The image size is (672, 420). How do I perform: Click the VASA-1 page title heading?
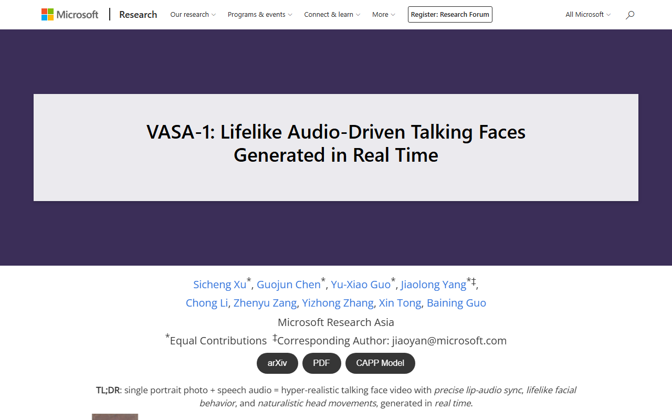click(x=336, y=143)
